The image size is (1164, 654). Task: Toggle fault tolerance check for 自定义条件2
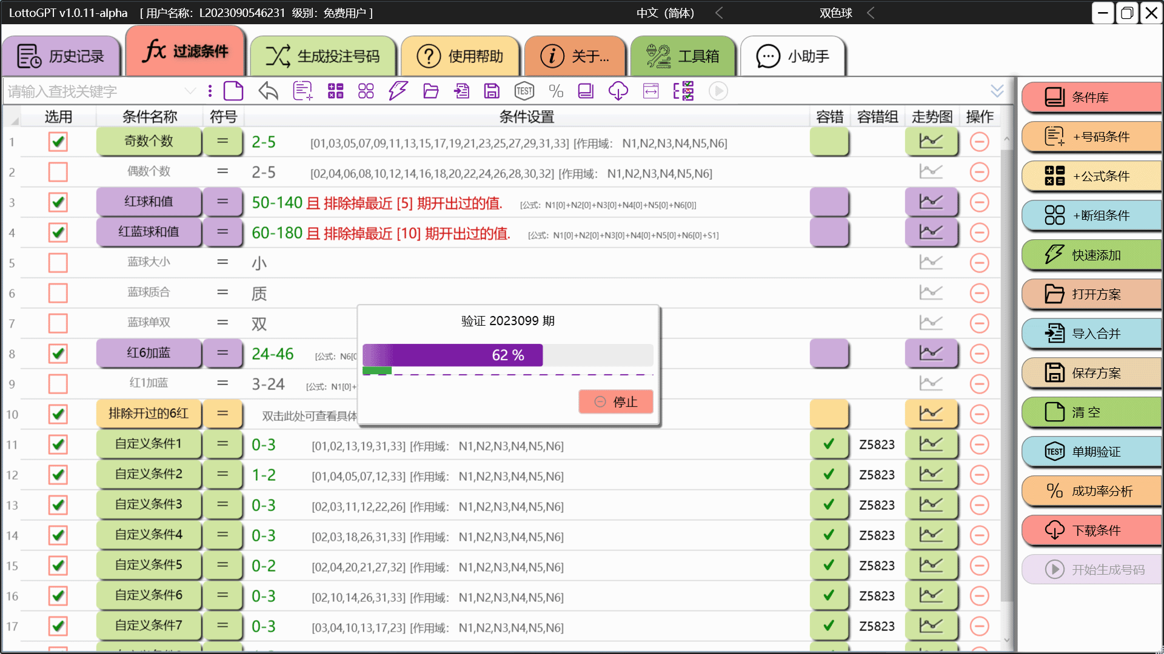829,475
